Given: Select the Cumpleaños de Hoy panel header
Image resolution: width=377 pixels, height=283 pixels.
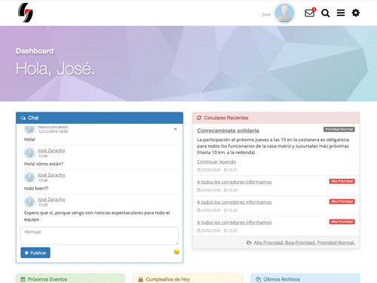Looking at the screenshot, I should [188, 278].
